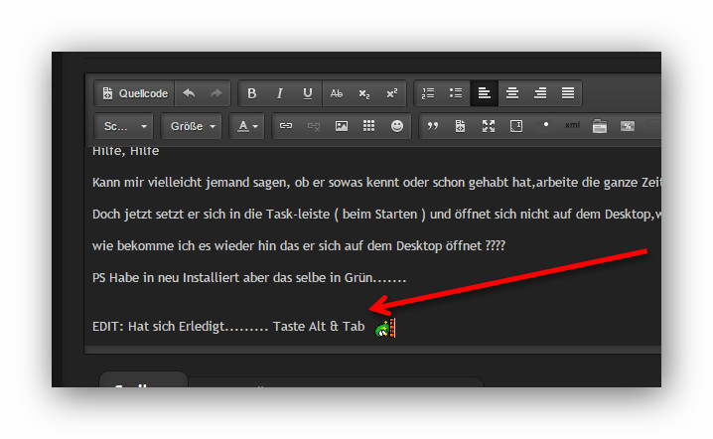
Task: Toggle underline formatting
Action: (x=308, y=93)
